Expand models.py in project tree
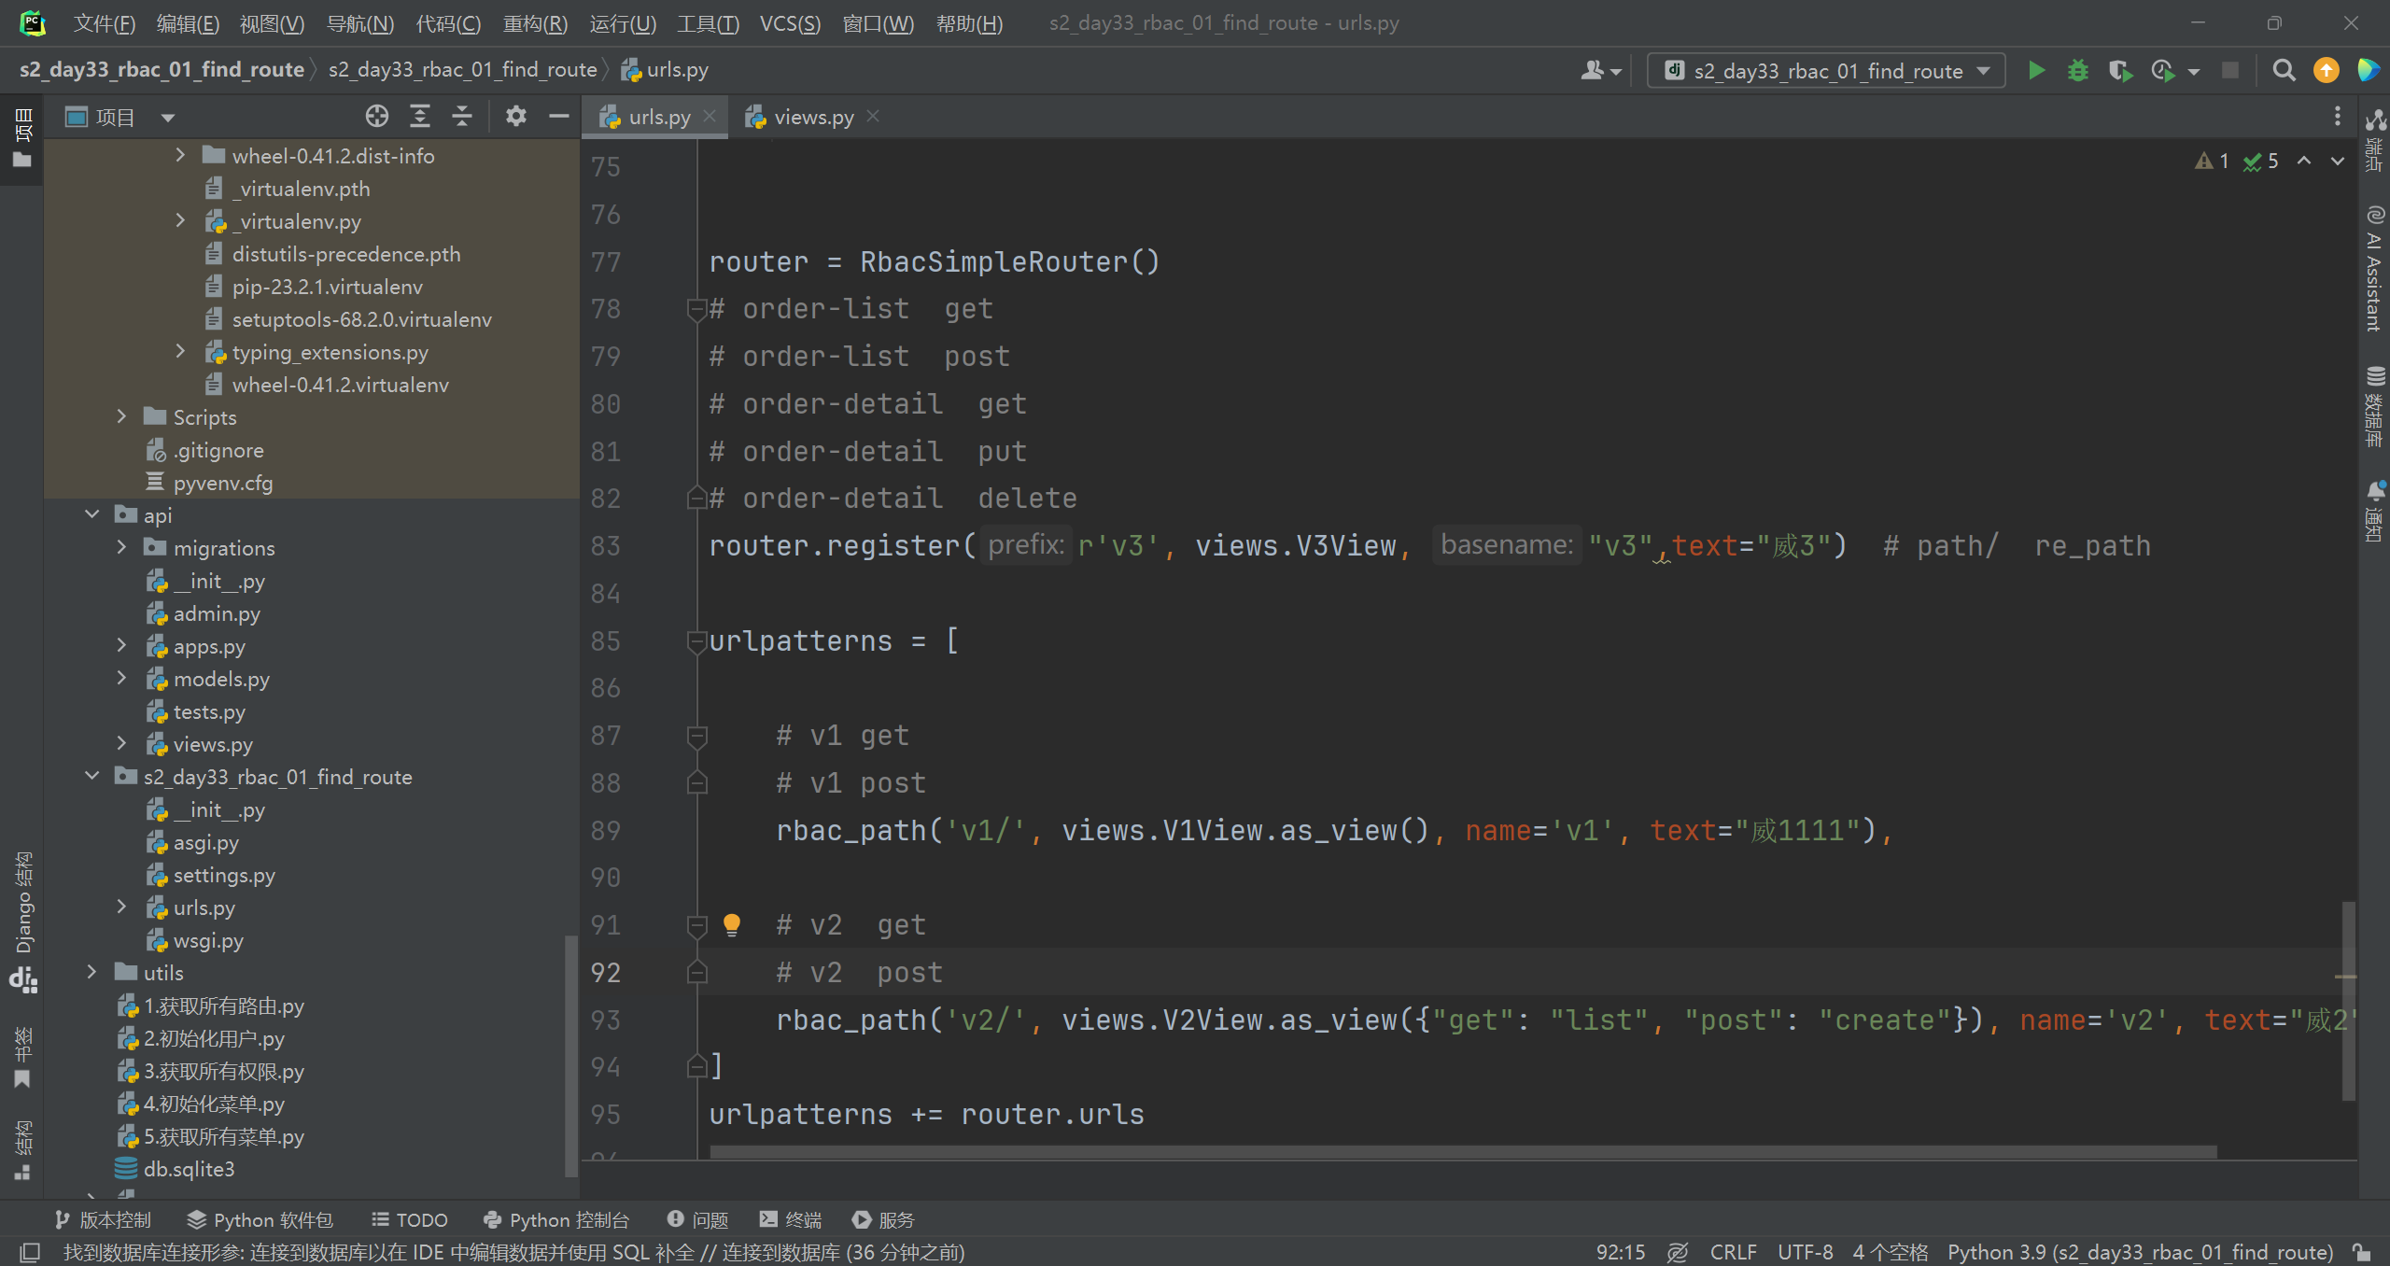 point(121,678)
